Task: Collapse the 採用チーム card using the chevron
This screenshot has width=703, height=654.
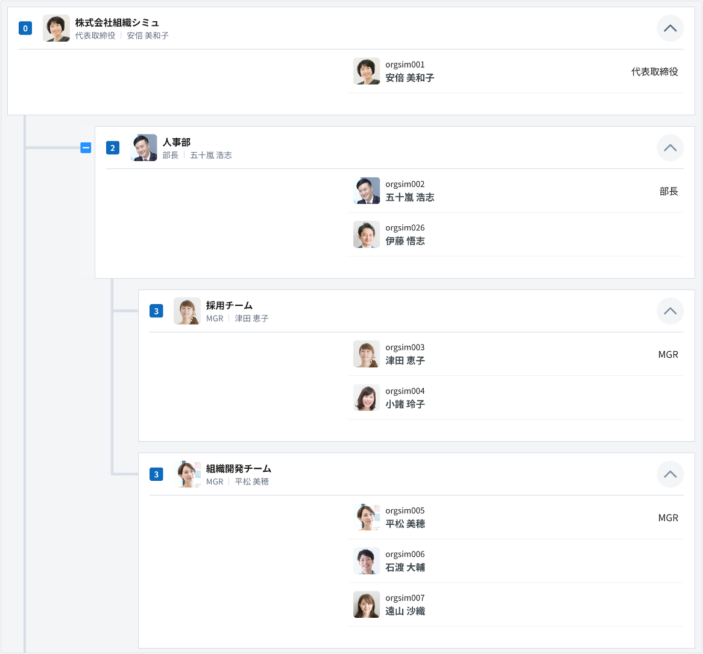Action: 670,311
